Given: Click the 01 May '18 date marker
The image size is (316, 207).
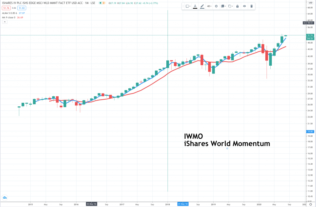Looking at the screenshot, I should pyautogui.click(x=183, y=204).
